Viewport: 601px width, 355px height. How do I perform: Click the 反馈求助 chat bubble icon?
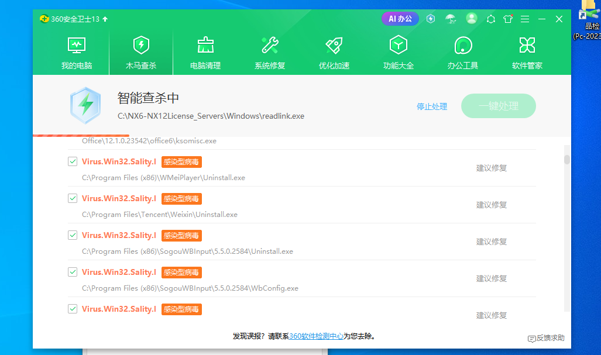pyautogui.click(x=531, y=339)
